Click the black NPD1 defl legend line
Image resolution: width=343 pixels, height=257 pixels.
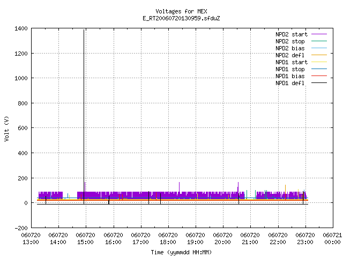click(x=319, y=83)
